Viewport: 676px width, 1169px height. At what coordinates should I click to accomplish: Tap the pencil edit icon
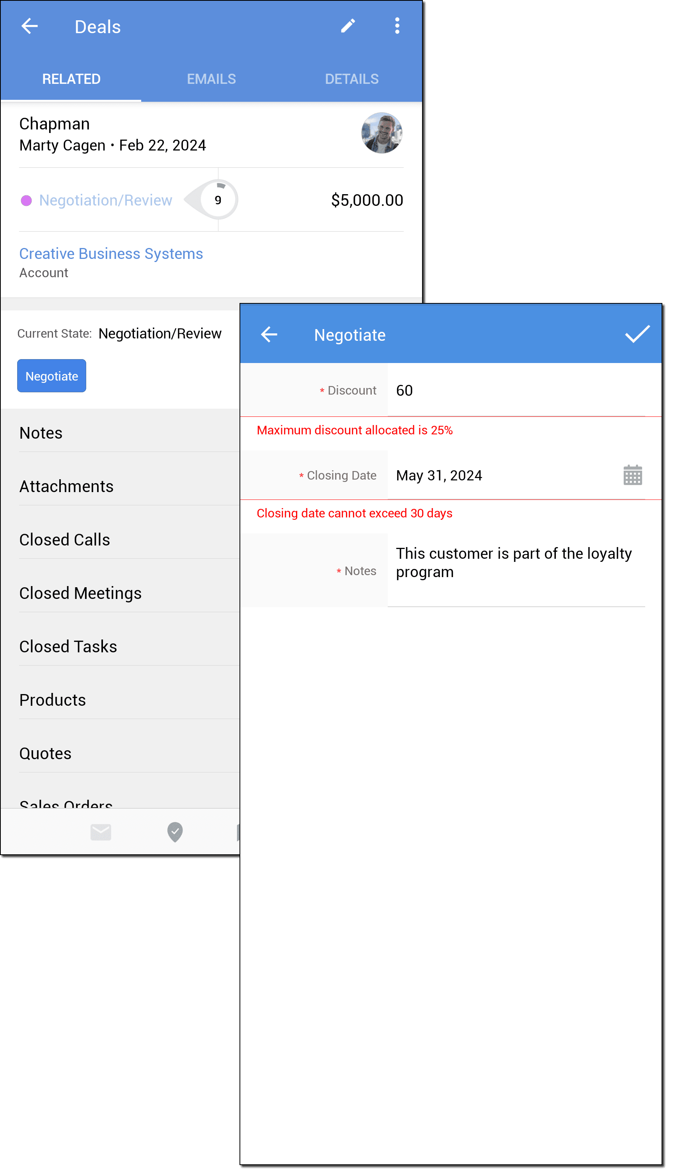pyautogui.click(x=348, y=26)
